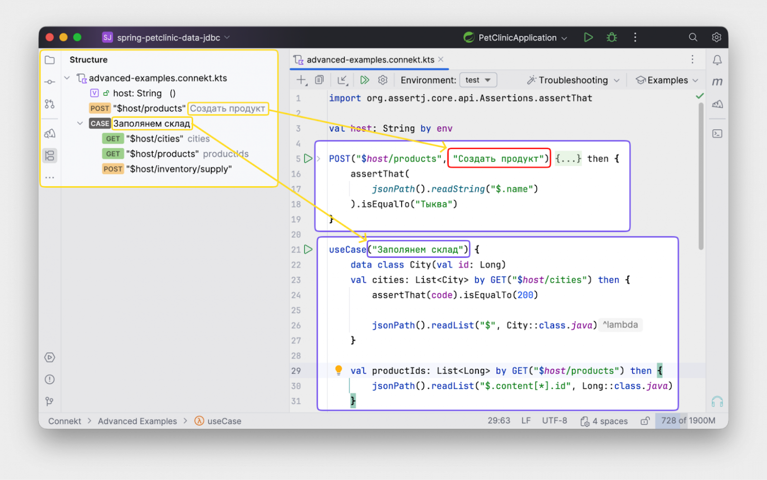Click the editor vertical scrollbar
The width and height of the screenshot is (767, 480).
pyautogui.click(x=701, y=177)
